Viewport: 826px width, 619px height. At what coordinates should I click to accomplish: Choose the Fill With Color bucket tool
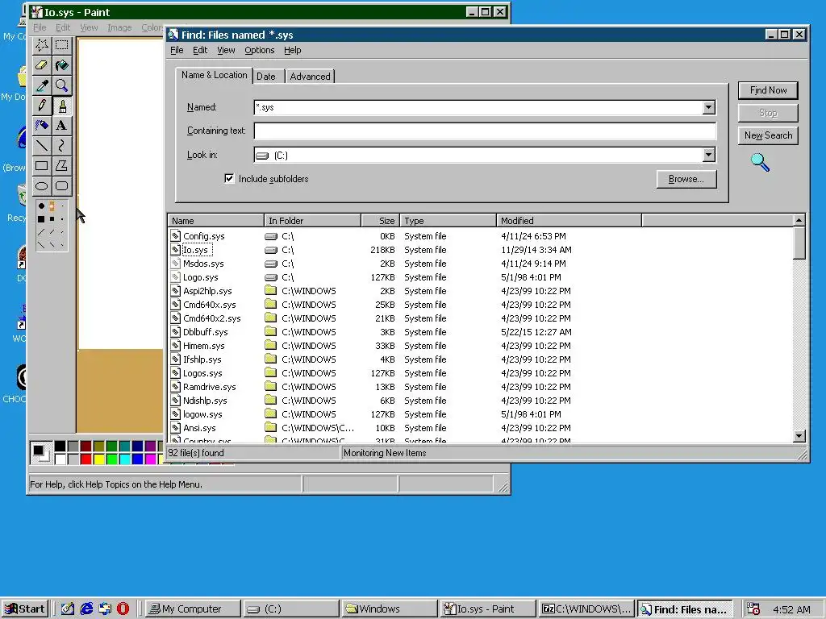61,65
